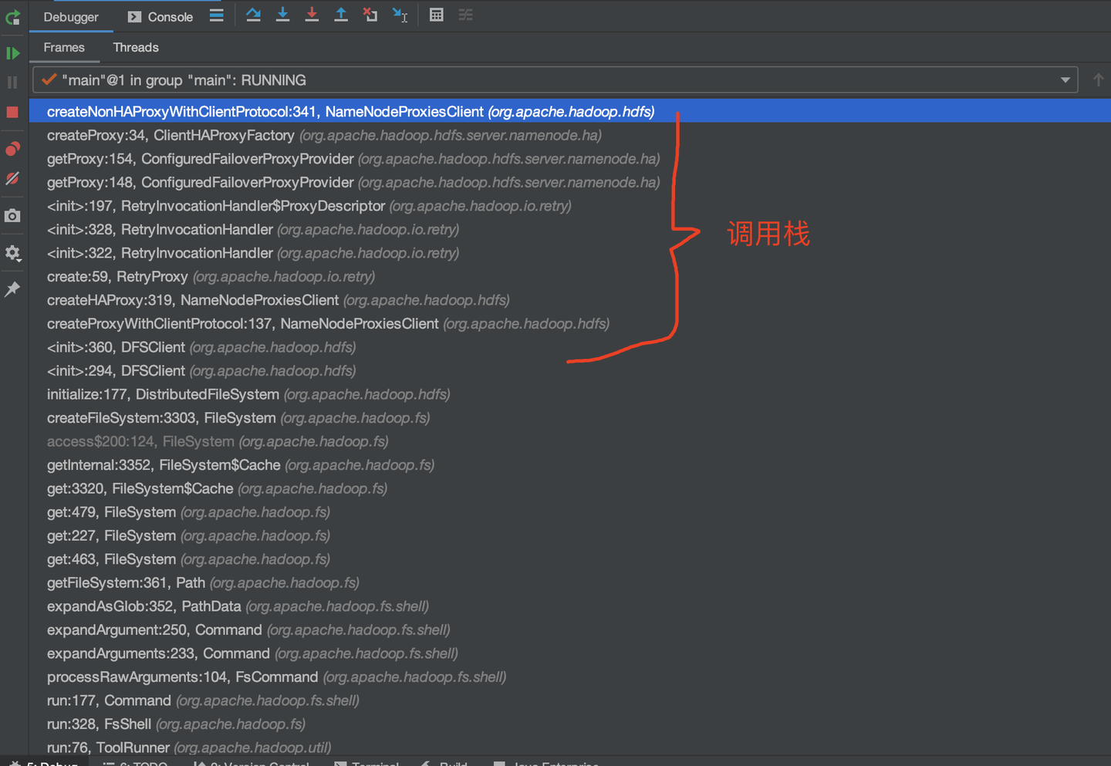Capture a thread dump with the camera icon
The image size is (1111, 766).
(12, 216)
